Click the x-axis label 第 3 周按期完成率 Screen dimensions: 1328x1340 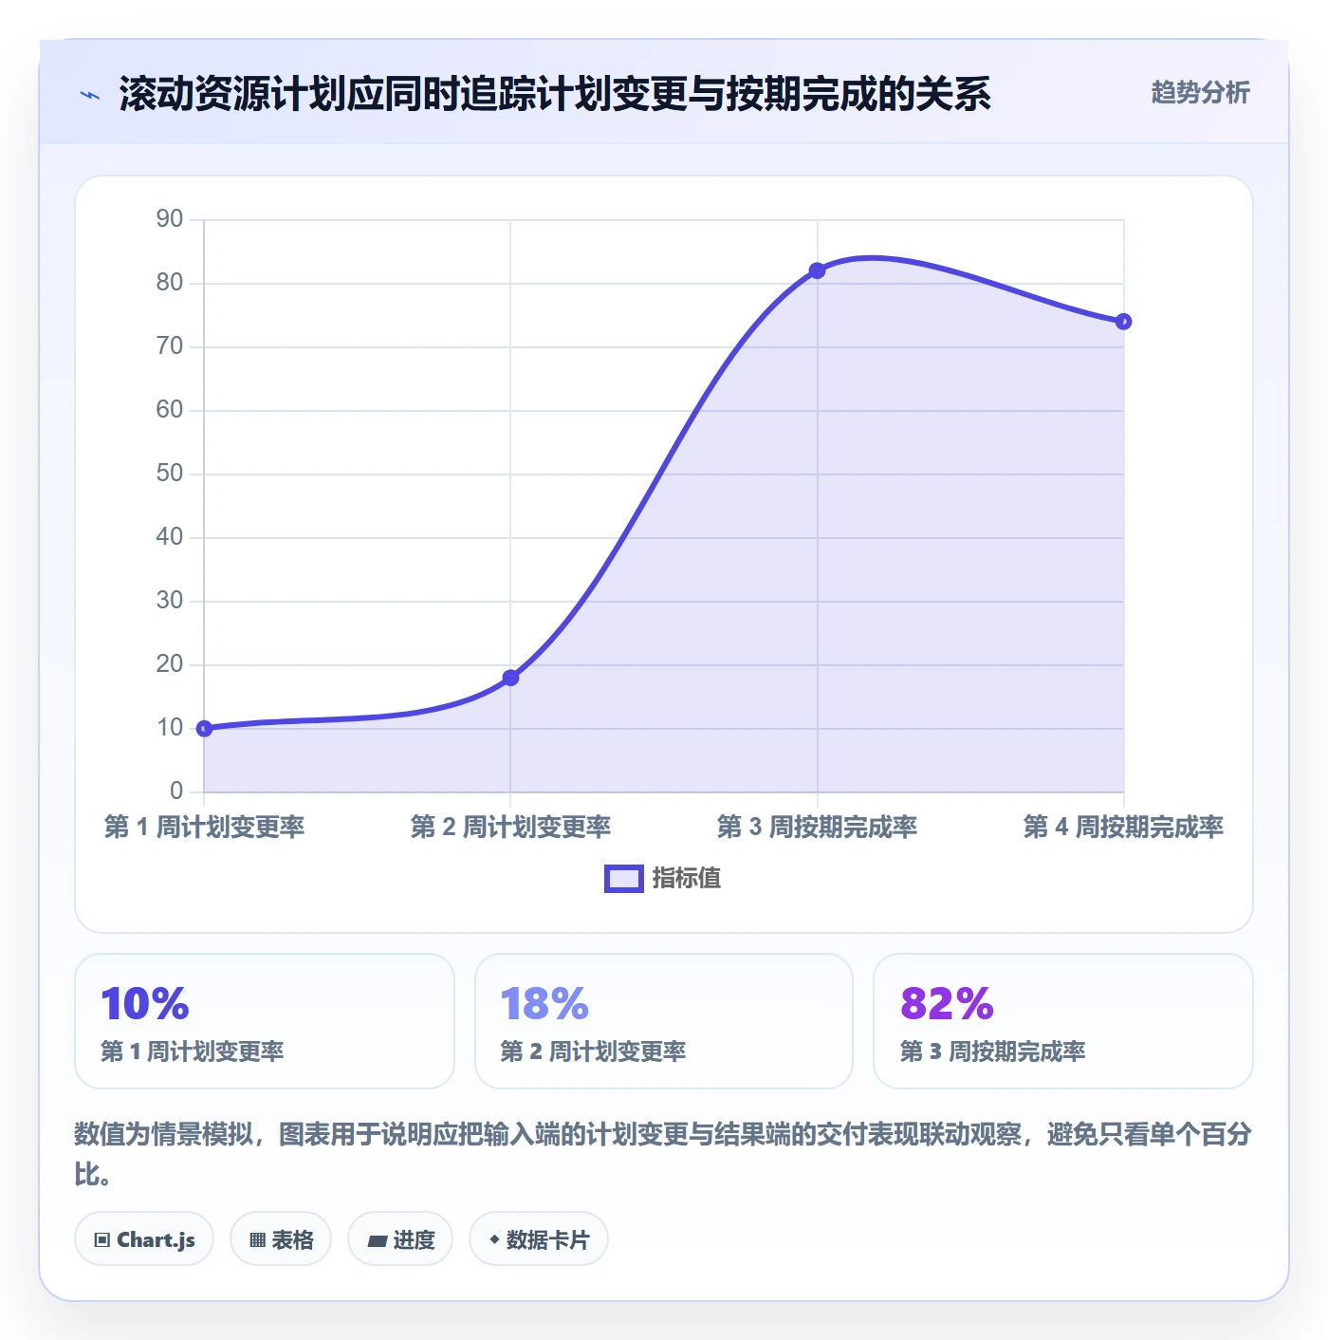click(x=817, y=827)
